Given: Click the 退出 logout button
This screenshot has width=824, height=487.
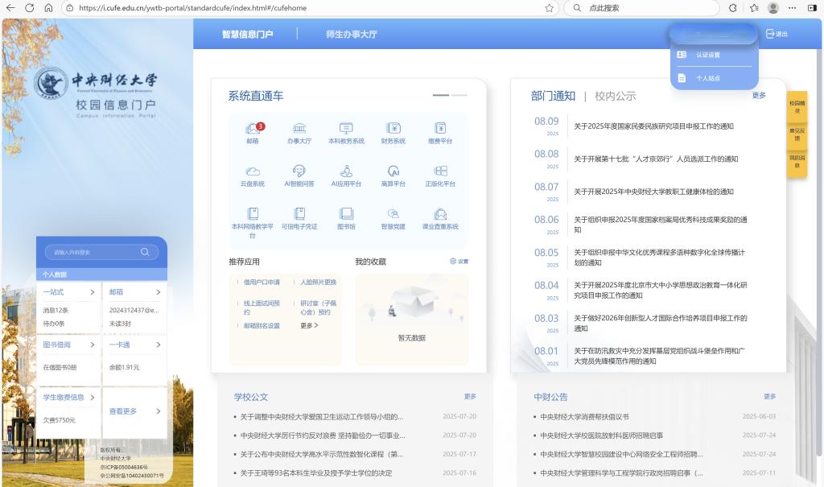Looking at the screenshot, I should tap(777, 34).
